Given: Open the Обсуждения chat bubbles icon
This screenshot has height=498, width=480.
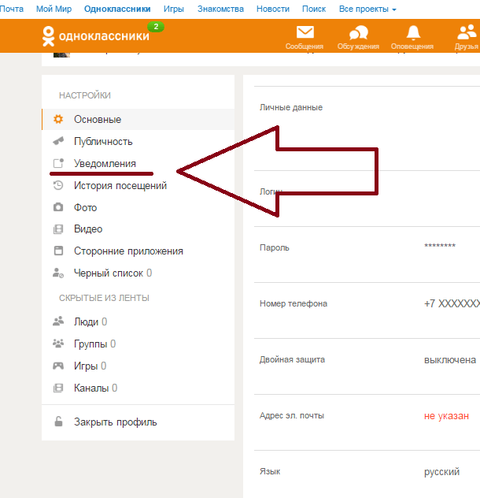Looking at the screenshot, I should tap(358, 33).
